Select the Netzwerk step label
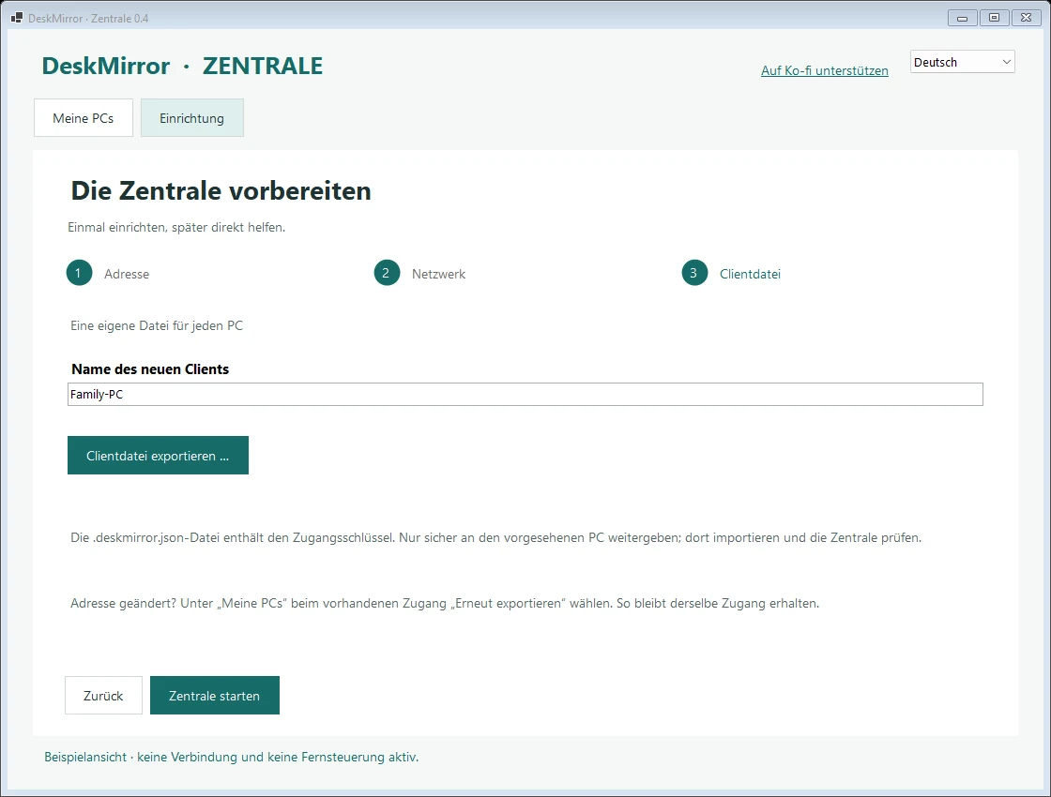 (438, 274)
